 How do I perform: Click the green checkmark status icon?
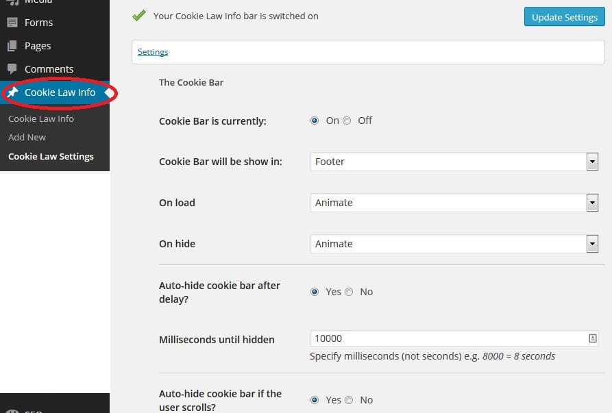coord(139,15)
